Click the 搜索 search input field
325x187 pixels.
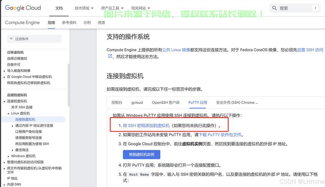point(295,8)
